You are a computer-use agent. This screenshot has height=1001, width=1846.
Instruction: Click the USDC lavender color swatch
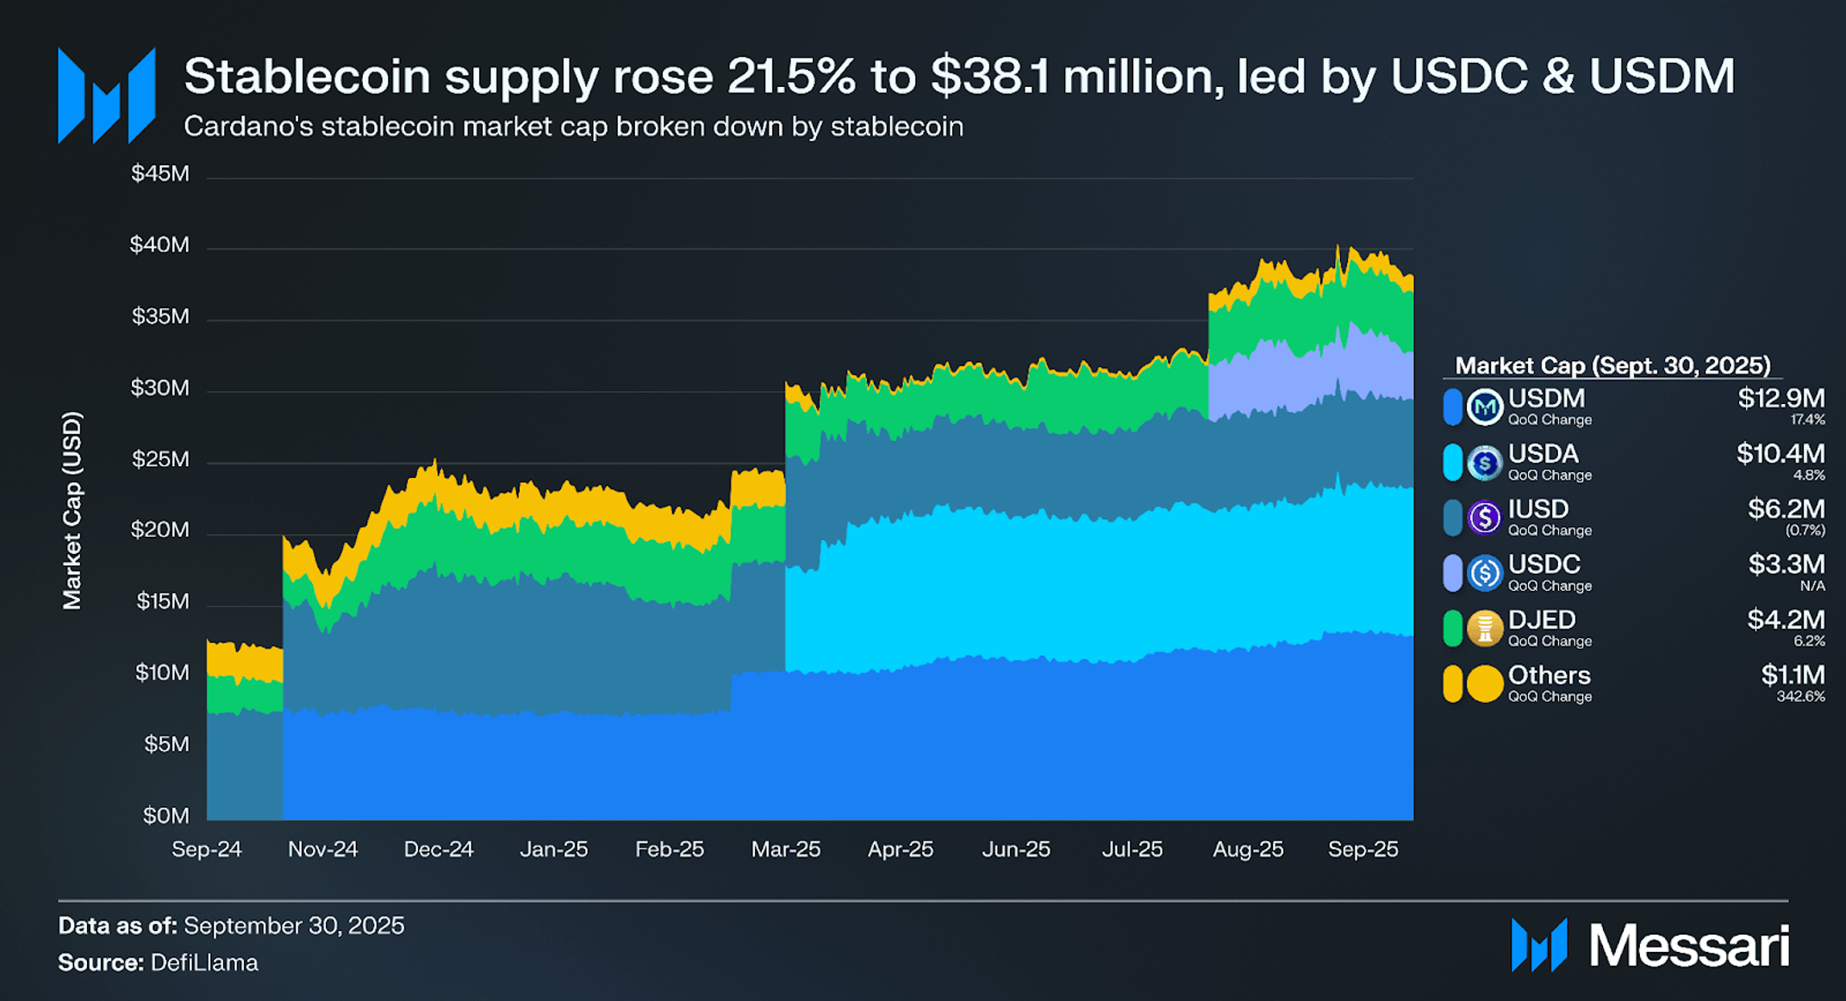[x=1452, y=573]
